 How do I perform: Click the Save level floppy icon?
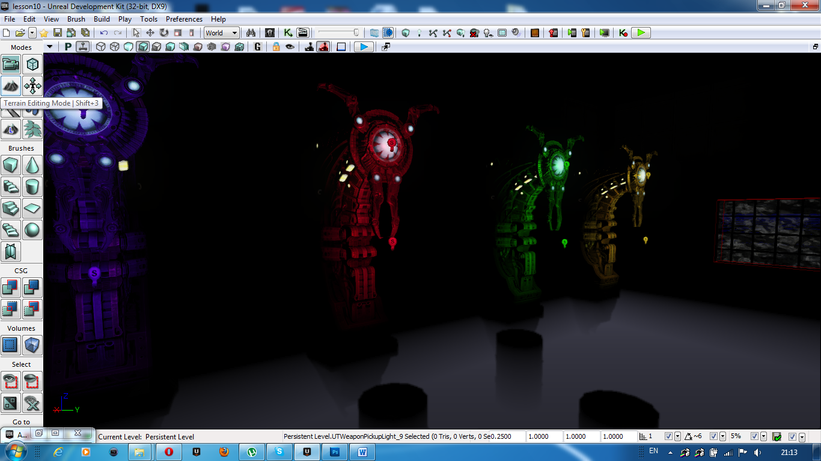click(58, 33)
